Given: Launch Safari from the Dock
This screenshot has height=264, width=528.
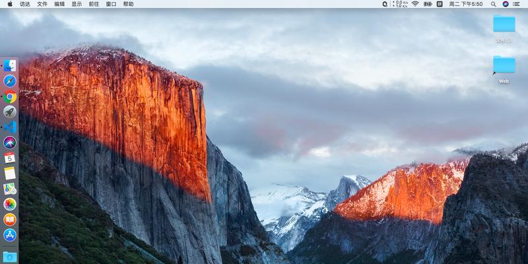Looking at the screenshot, I should (10, 81).
